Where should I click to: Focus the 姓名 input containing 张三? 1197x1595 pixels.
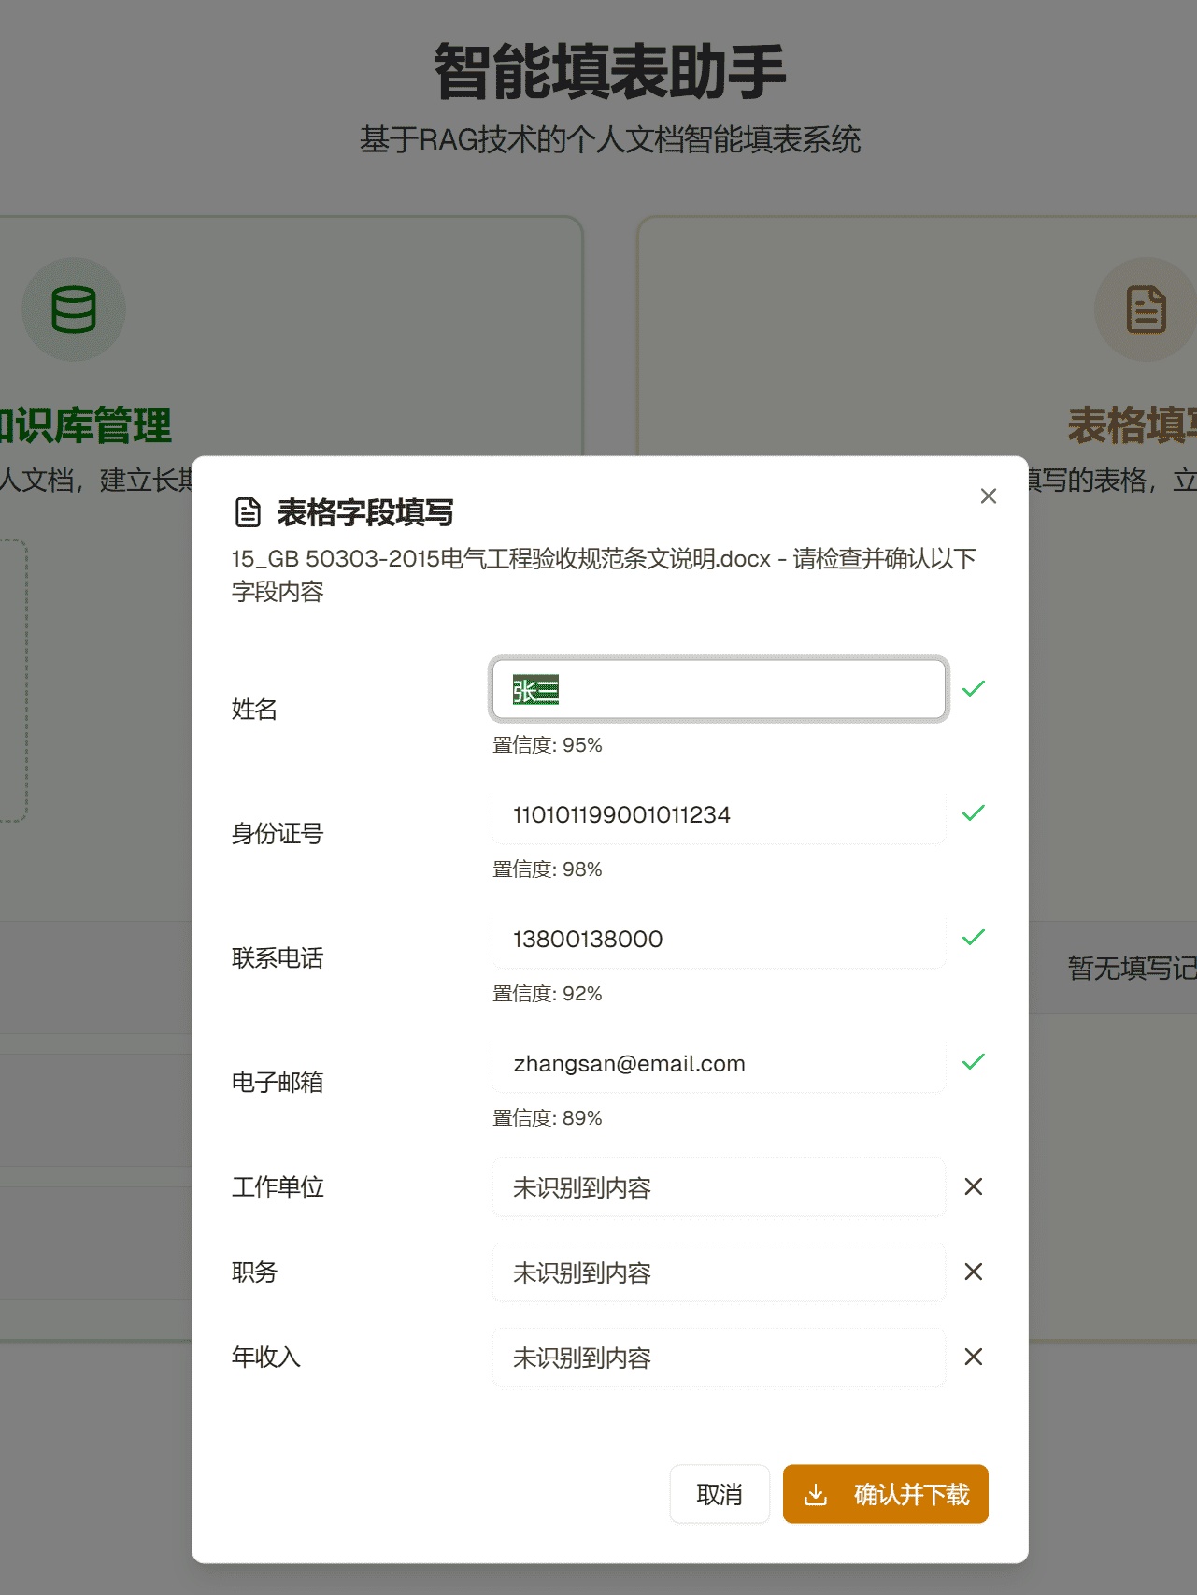tap(719, 690)
